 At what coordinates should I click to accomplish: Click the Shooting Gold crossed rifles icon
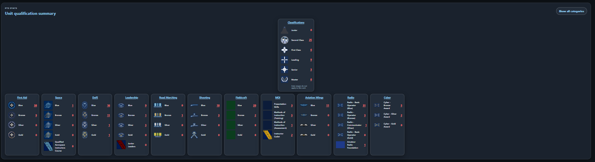click(x=194, y=135)
